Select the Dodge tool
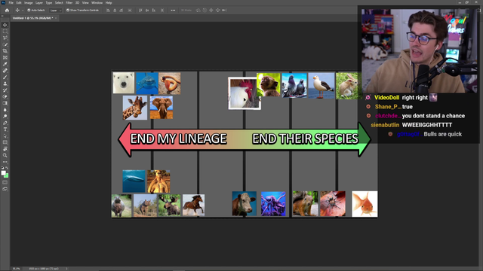Screen dimensions: 483x271 coord(5,116)
